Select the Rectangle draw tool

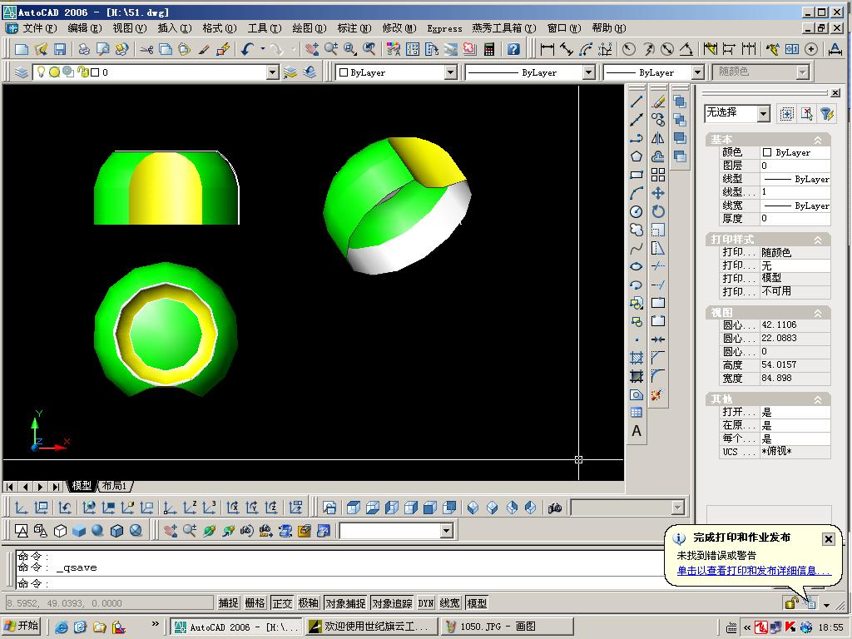click(x=637, y=175)
